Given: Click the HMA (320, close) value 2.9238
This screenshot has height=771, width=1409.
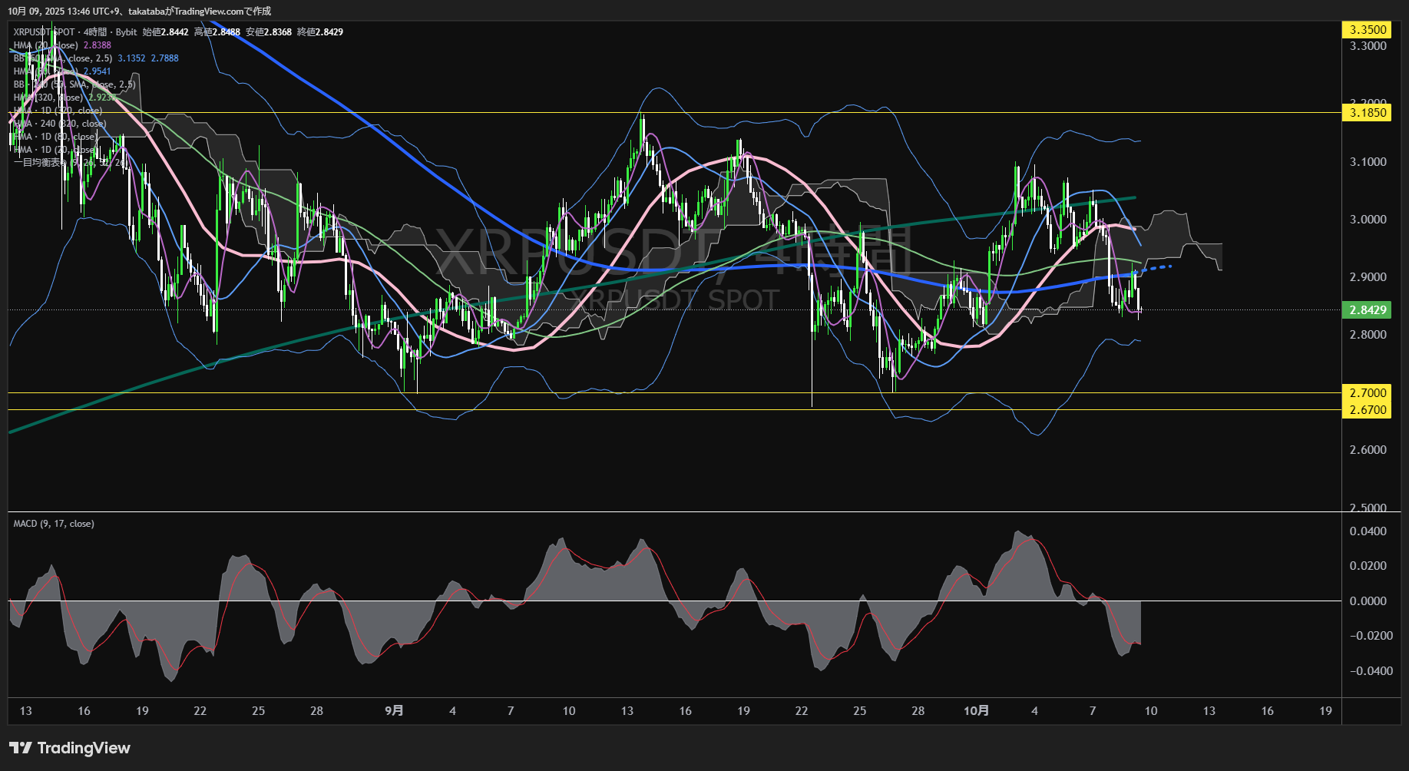Looking at the screenshot, I should click(x=101, y=98).
